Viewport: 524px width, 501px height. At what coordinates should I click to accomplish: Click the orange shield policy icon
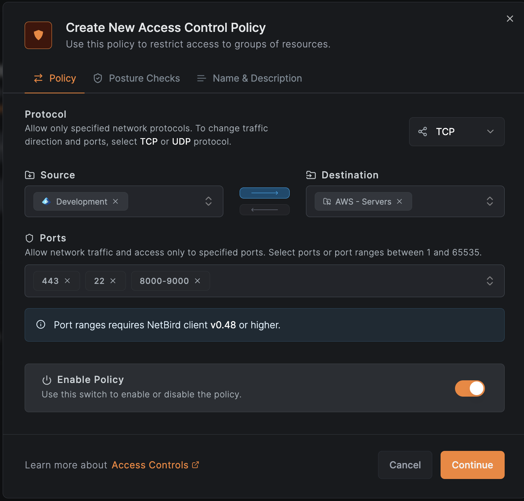38,35
